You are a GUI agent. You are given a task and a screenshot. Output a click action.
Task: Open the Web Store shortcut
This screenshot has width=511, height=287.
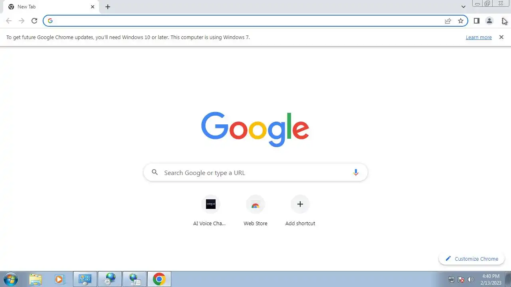(255, 211)
